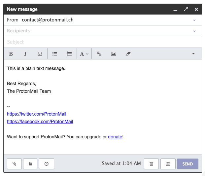The image size is (205, 176).
Task: Send the message
Action: click(x=188, y=164)
